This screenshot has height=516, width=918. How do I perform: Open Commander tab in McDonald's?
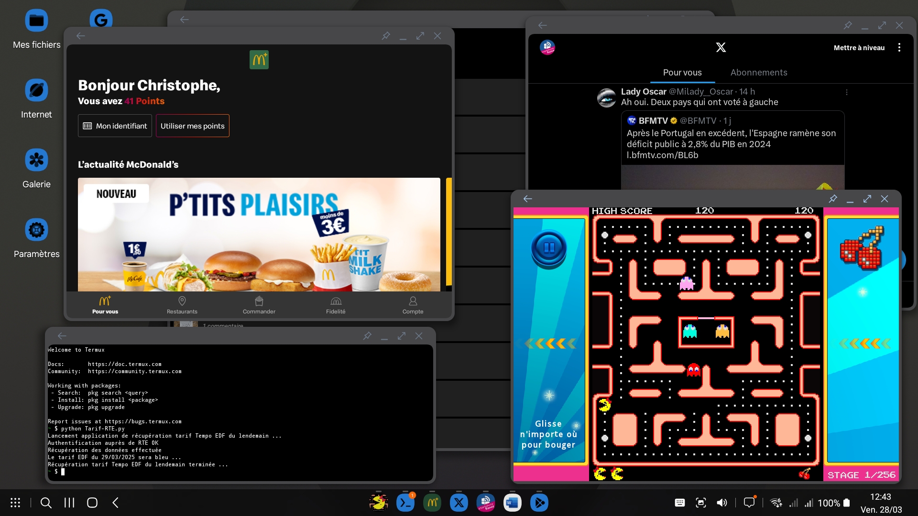(x=259, y=306)
